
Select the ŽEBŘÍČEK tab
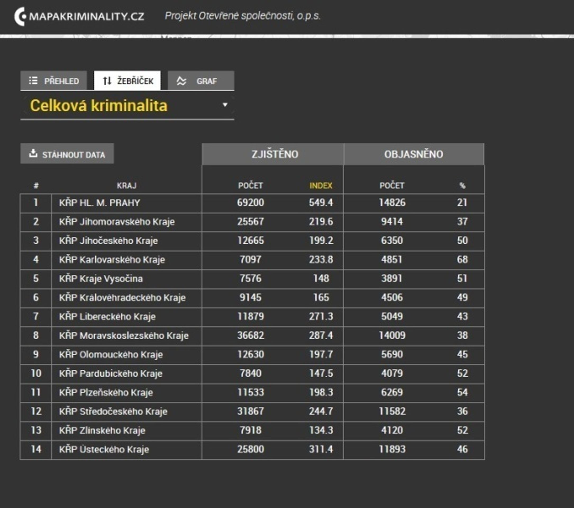click(127, 81)
